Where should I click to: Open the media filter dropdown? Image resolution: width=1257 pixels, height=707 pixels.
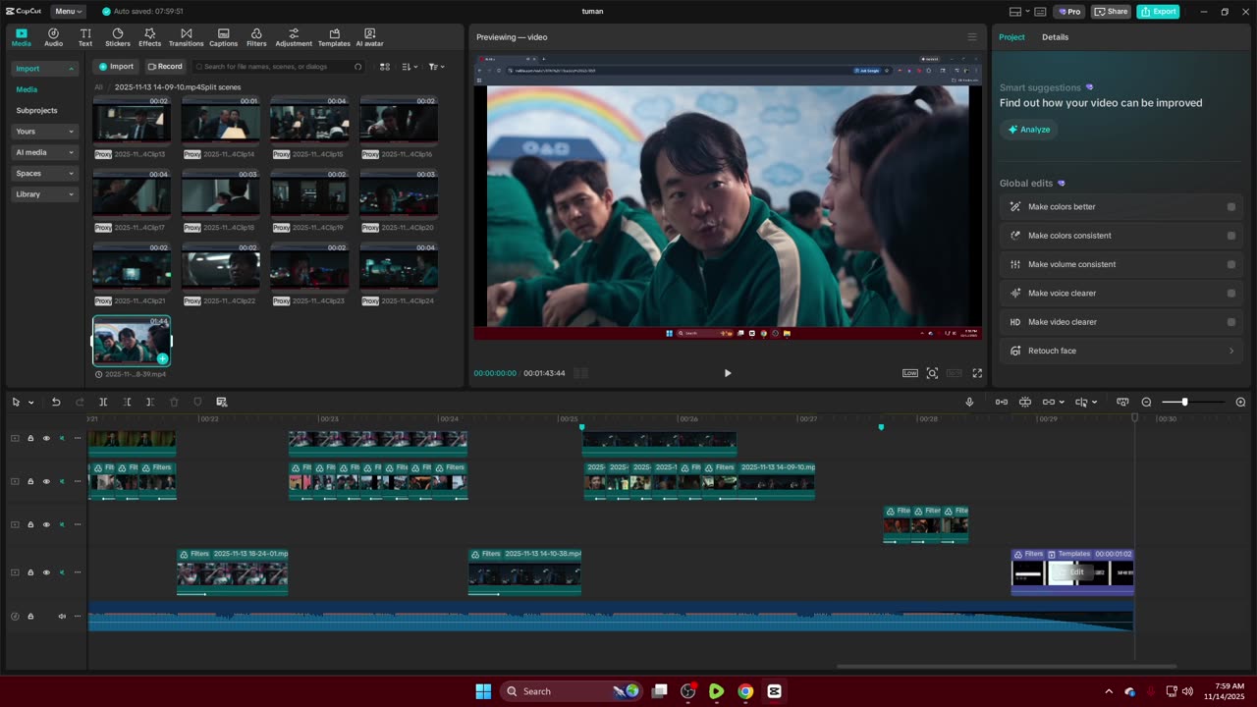coord(437,67)
